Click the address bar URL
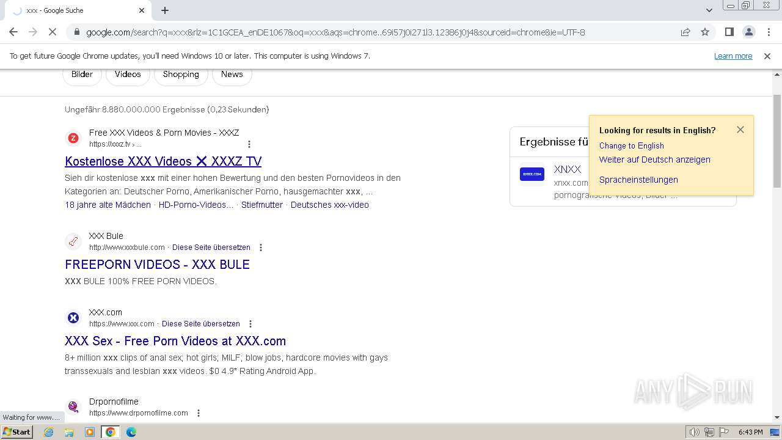 (335, 32)
